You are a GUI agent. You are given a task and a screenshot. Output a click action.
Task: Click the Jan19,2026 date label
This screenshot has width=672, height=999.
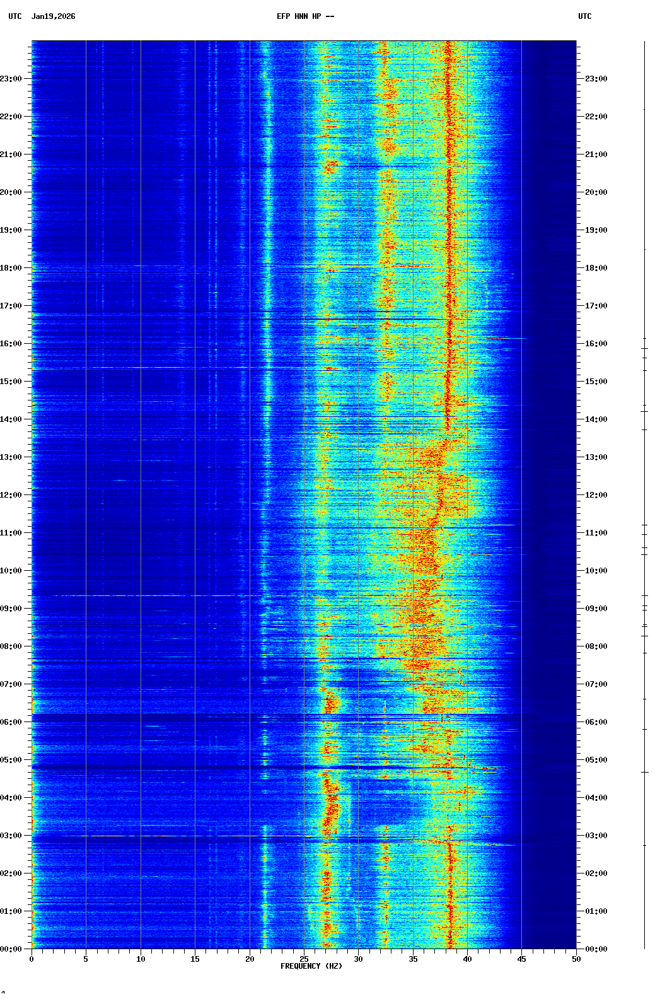[x=53, y=16]
